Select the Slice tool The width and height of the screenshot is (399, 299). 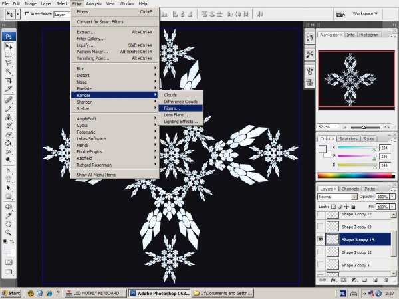(9, 89)
